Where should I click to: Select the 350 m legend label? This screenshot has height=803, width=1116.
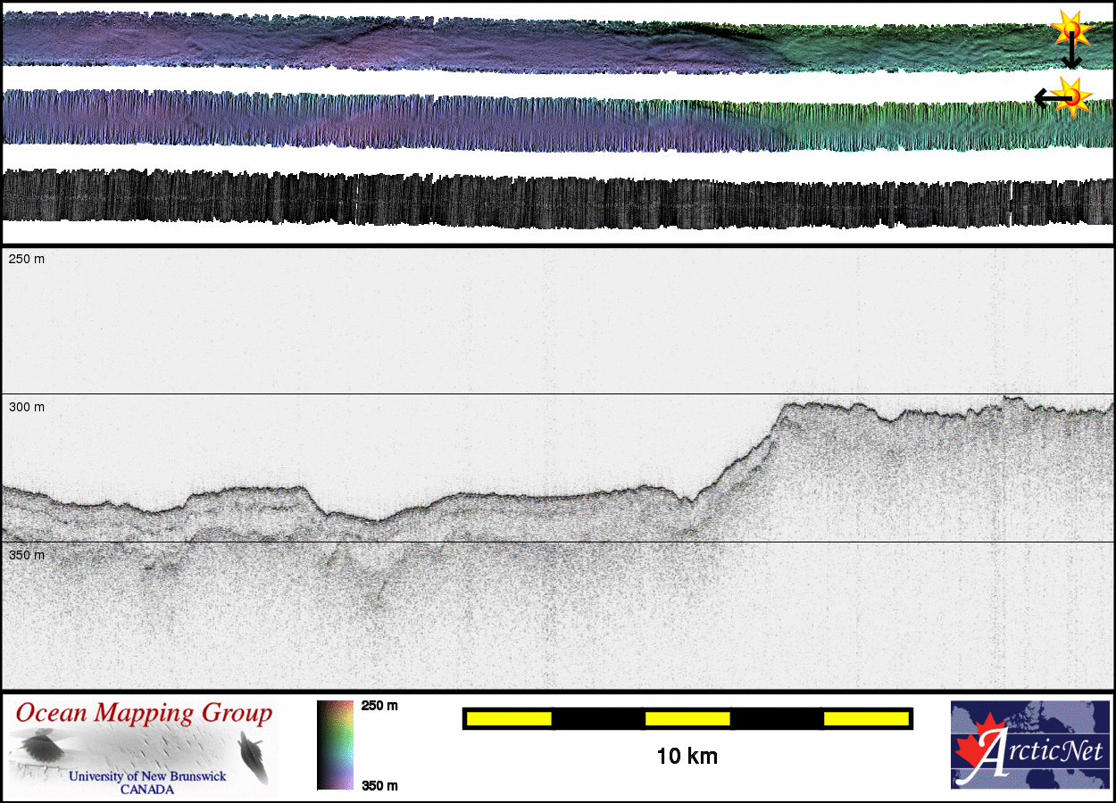point(379,785)
